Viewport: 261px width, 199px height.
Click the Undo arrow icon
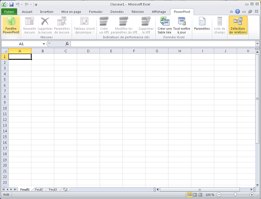click(x=17, y=4)
